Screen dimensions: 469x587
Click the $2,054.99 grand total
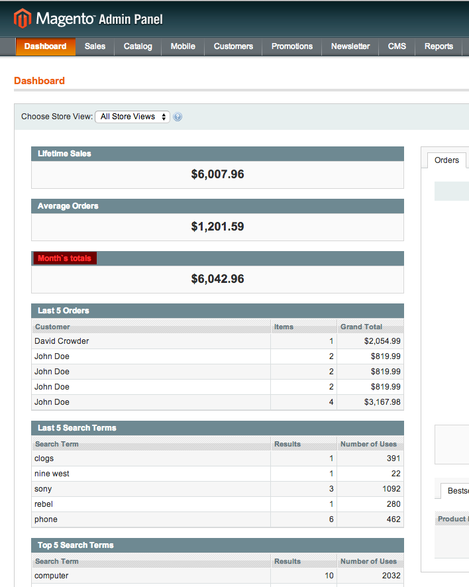point(382,341)
